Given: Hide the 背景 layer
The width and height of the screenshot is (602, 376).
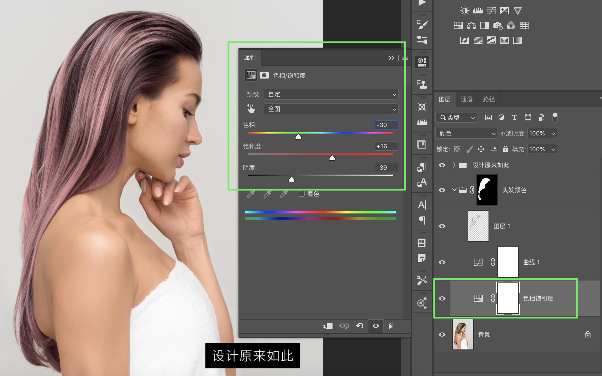Looking at the screenshot, I should click(x=442, y=335).
